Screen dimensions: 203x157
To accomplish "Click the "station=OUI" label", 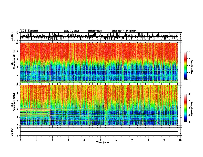I will click(95, 31).
